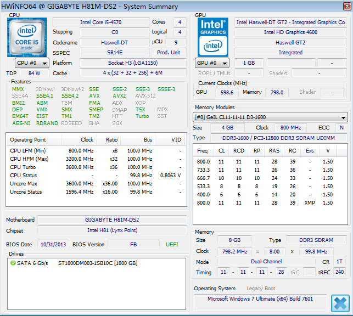Select the 400.0 frequency timing row
353x316 pixels.
[x=270, y=195]
